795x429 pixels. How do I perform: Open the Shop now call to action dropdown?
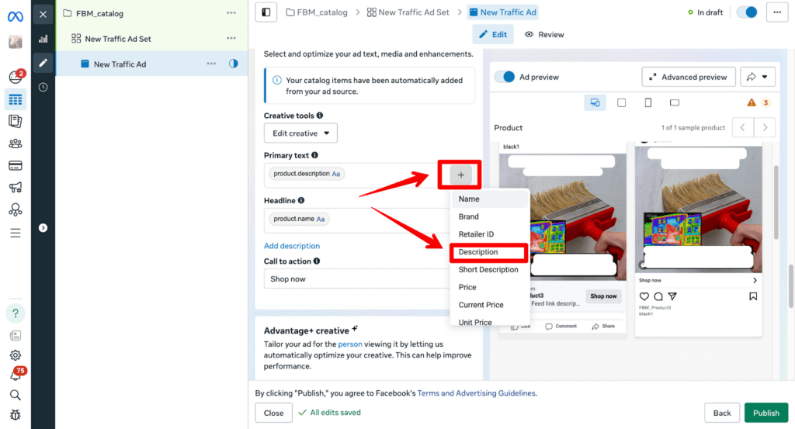point(357,279)
